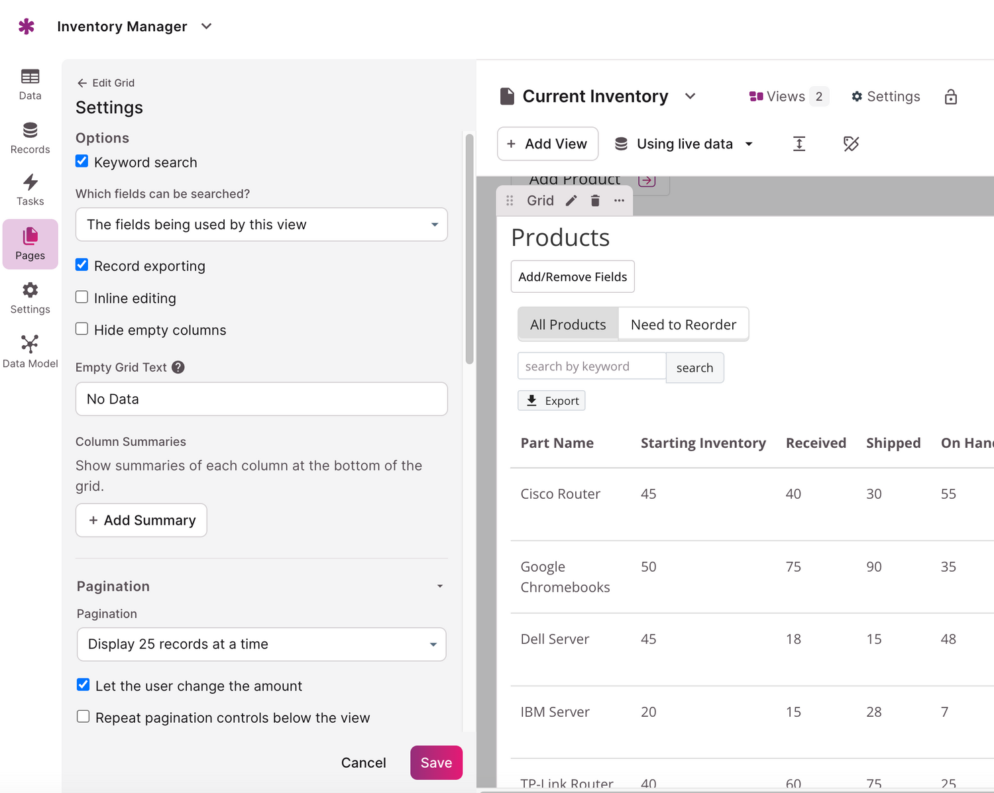994x793 pixels.
Task: Select the All Products tab
Action: pos(568,325)
